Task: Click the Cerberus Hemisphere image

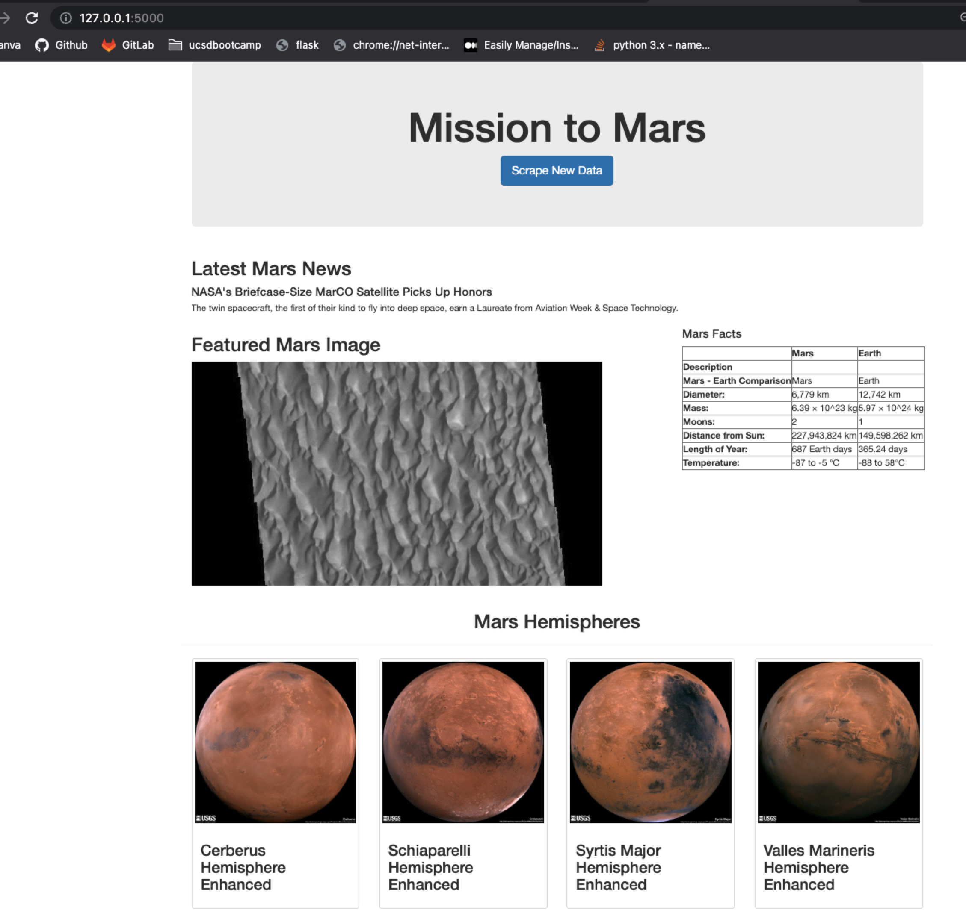Action: [x=275, y=742]
